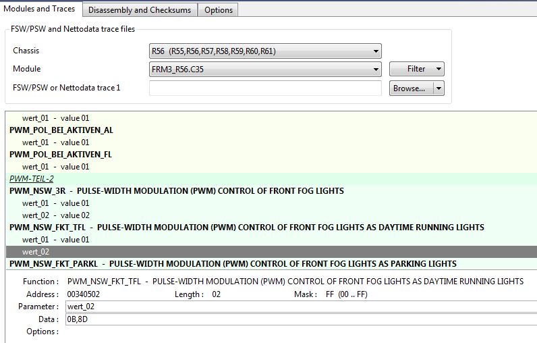Select PWM_NSW_FKT_PARKL parking lights entry
537x343 pixels.
[233, 263]
